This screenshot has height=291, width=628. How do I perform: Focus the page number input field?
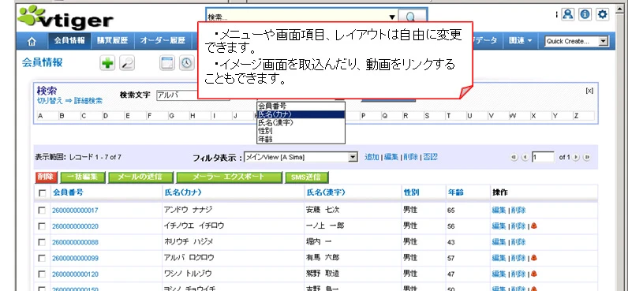(x=543, y=157)
